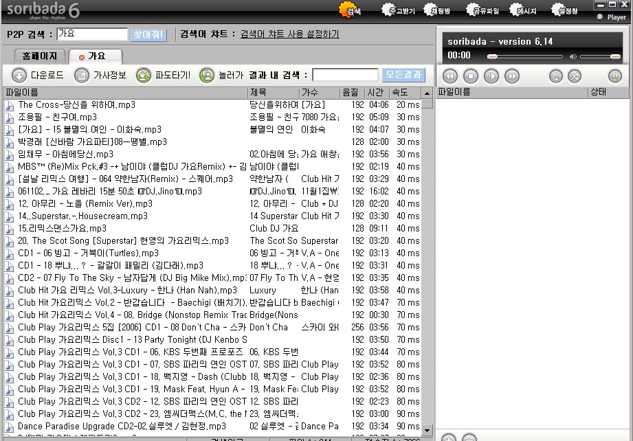Viewport: 633px width, 441px height.
Task: Click the 가 button with yellow arrow
Action: point(615,76)
